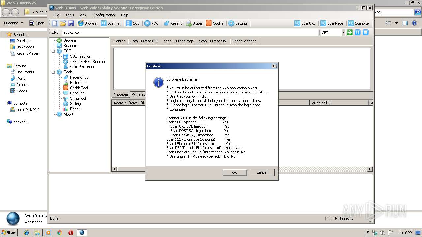Viewport: 422px width, 237px height.
Task: Click Scan Current Site button
Action: tap(213, 41)
